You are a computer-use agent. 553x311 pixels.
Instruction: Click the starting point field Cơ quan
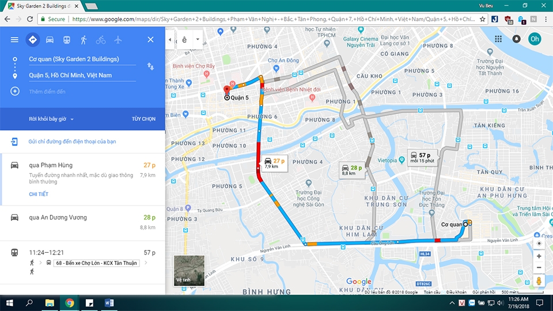coord(82,59)
